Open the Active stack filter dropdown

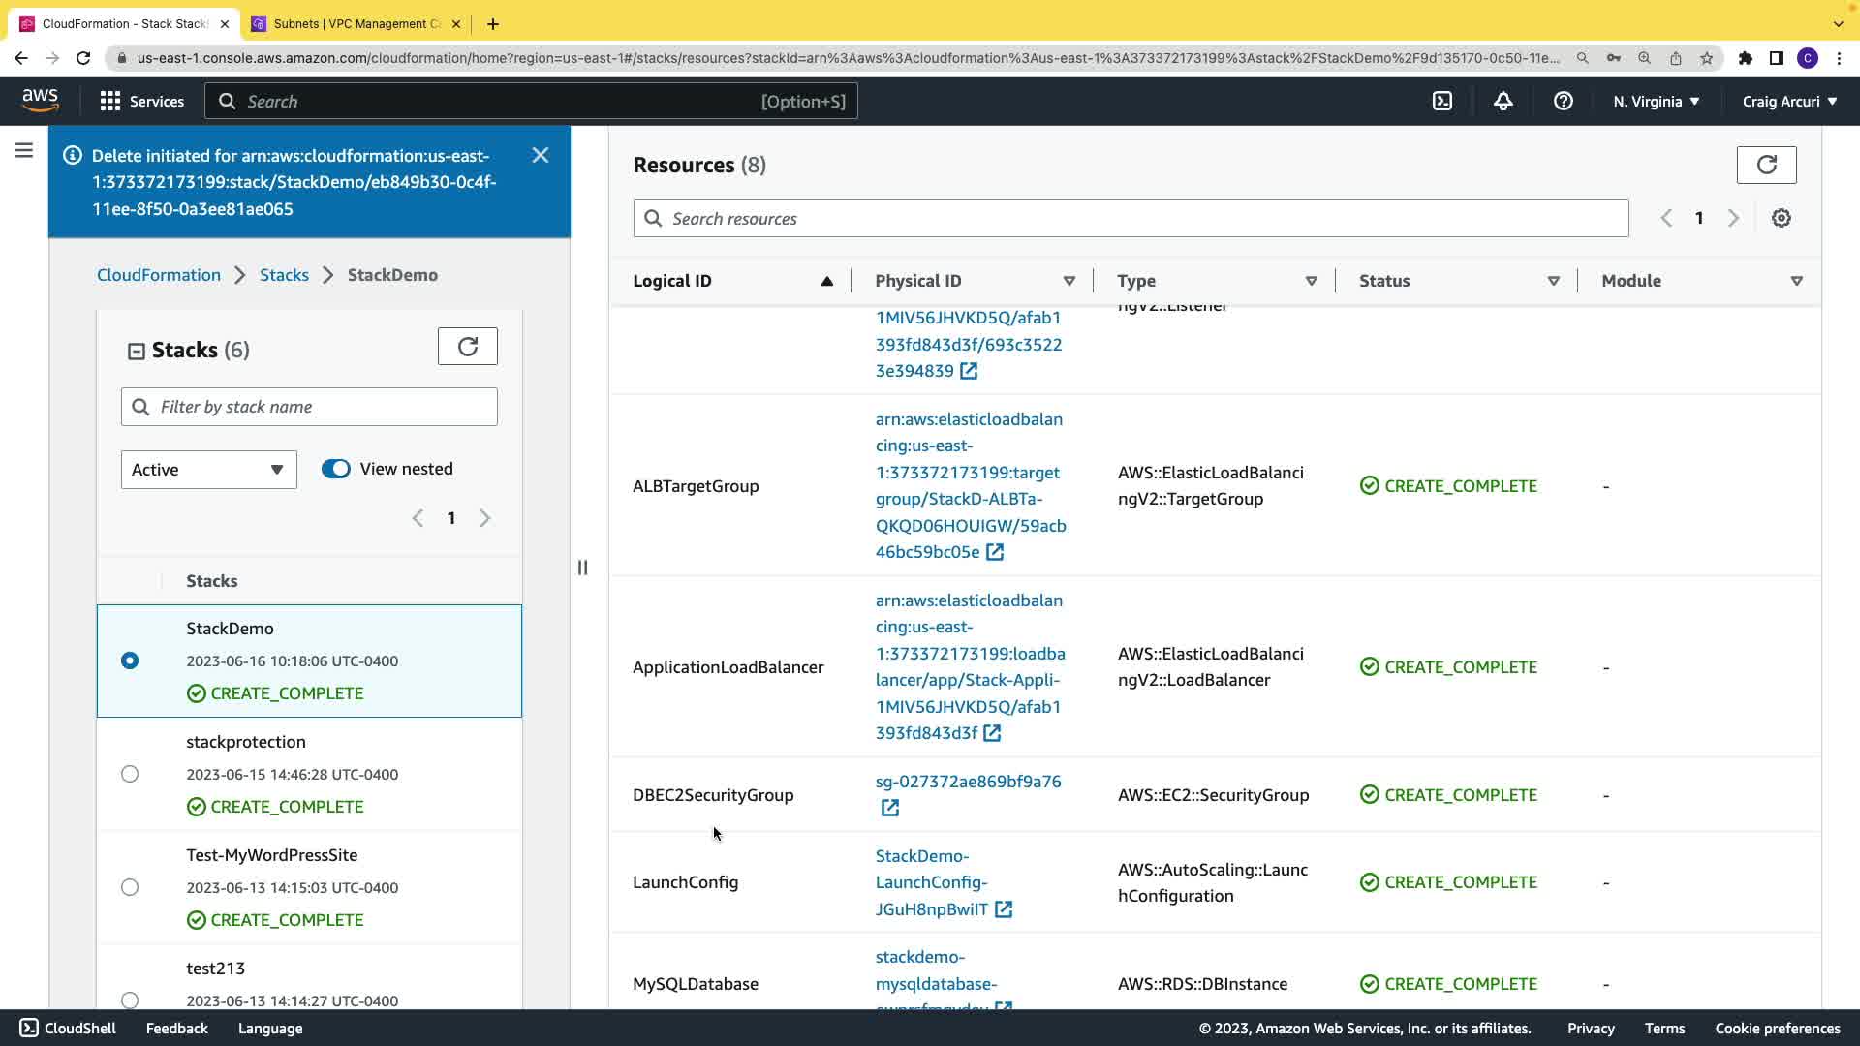click(x=208, y=470)
